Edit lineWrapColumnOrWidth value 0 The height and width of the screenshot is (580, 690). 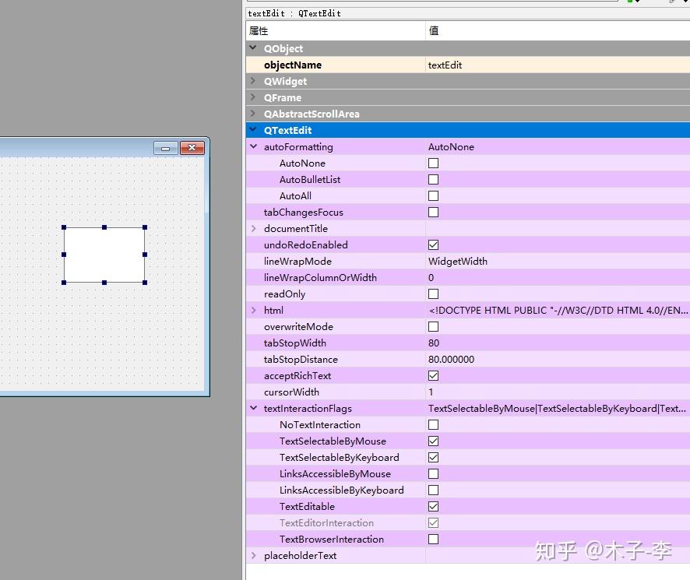click(x=558, y=278)
